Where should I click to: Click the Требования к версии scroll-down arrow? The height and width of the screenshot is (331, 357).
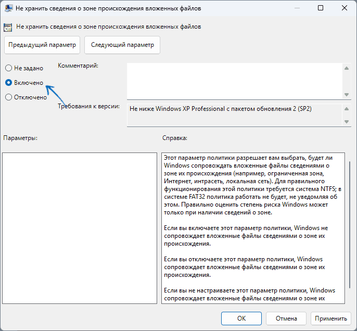click(347, 121)
